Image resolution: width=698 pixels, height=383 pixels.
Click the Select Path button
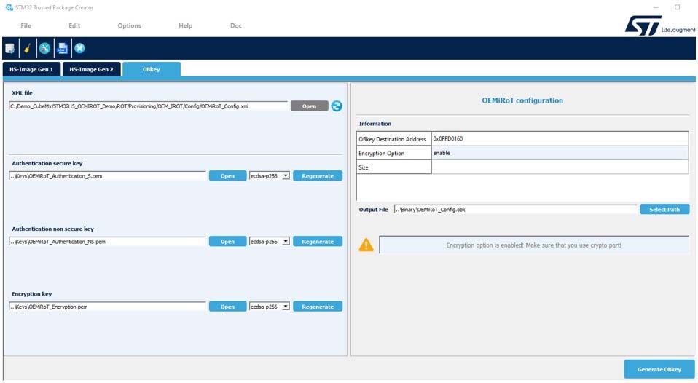664,210
